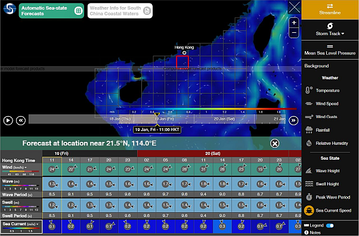This screenshot has width=359, height=236.
Task: Click the Hong Kong Observatory logo
Action: coord(10,9)
